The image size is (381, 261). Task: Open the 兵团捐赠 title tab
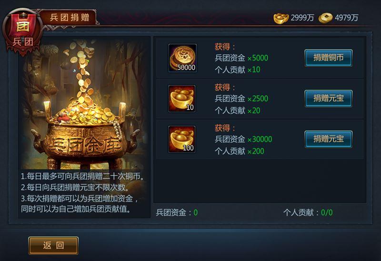70,18
